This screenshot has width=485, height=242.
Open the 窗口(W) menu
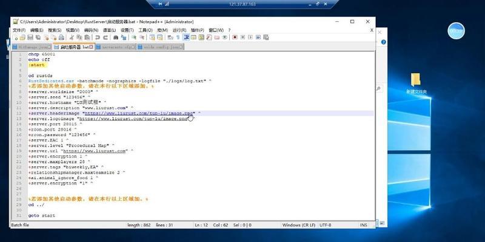pyautogui.click(x=216, y=30)
